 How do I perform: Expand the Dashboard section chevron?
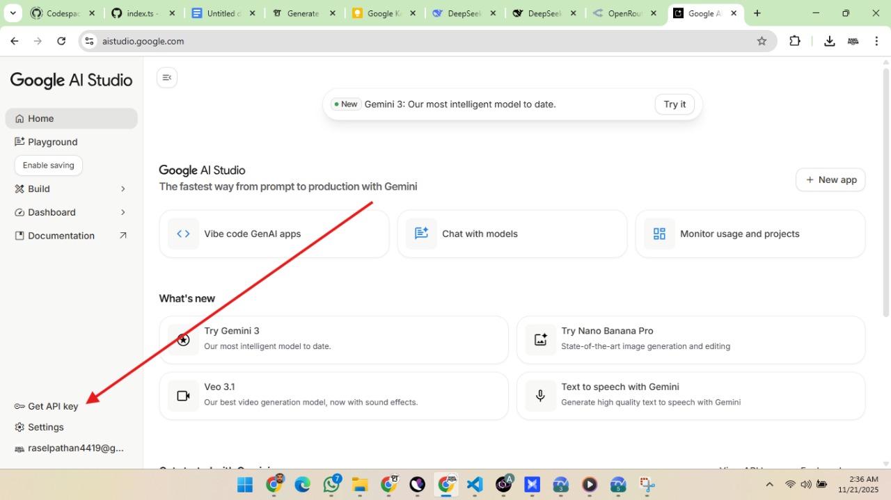(x=123, y=212)
